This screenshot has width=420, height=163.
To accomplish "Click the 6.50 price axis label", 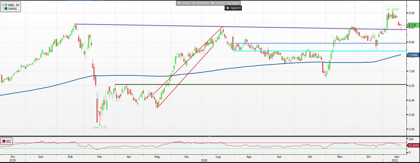I will (411, 86).
